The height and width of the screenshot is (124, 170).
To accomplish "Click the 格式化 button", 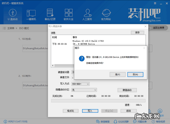I will pos(71,111).
